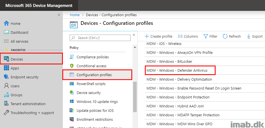Click the Troubleshooting wrench icon
Image resolution: width=265 pixels, height=128 pixels.
[6, 113]
